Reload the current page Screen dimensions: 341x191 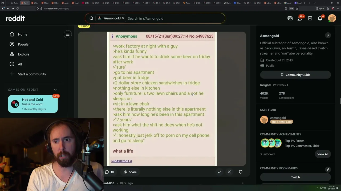[x=18, y=8]
